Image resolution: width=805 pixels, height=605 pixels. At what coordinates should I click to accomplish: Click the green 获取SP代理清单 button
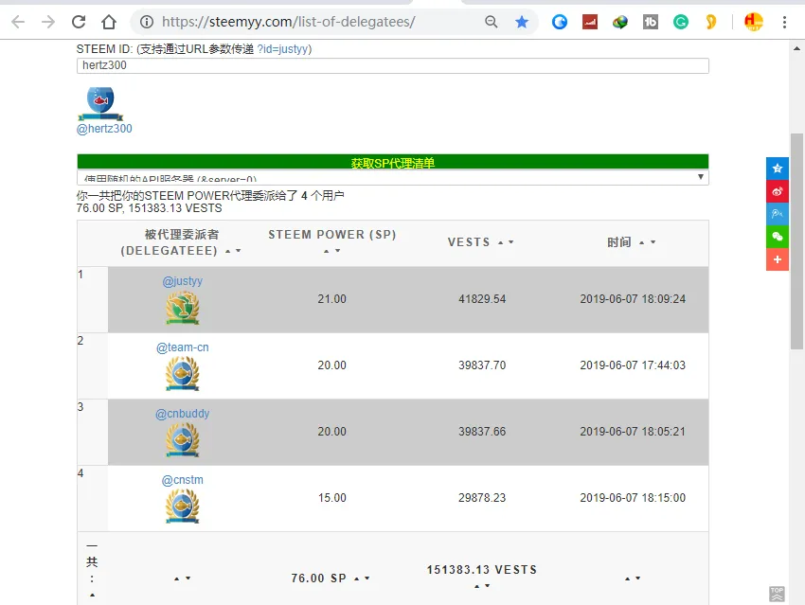tap(393, 162)
